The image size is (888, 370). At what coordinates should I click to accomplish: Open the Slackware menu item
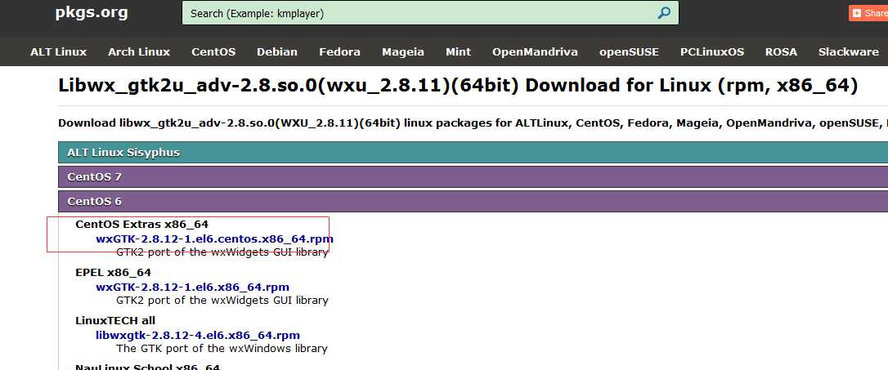tap(849, 52)
